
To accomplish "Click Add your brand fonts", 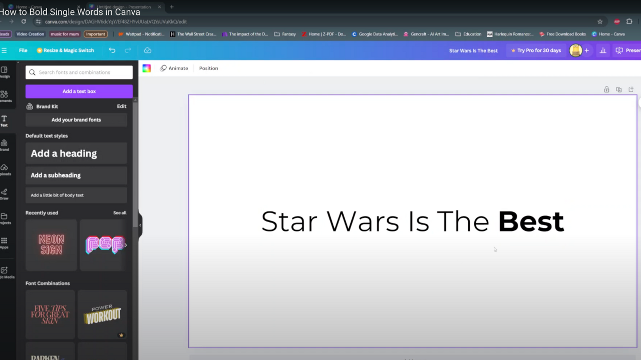I will [76, 120].
